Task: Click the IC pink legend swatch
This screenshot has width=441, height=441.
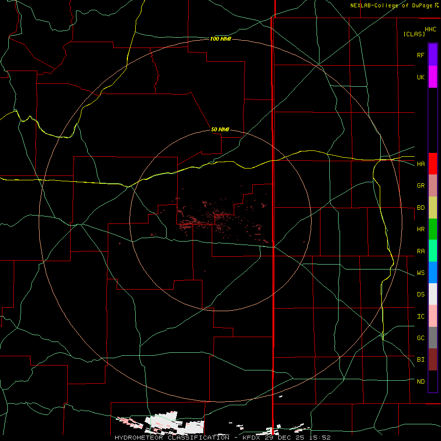Action: tap(433, 316)
